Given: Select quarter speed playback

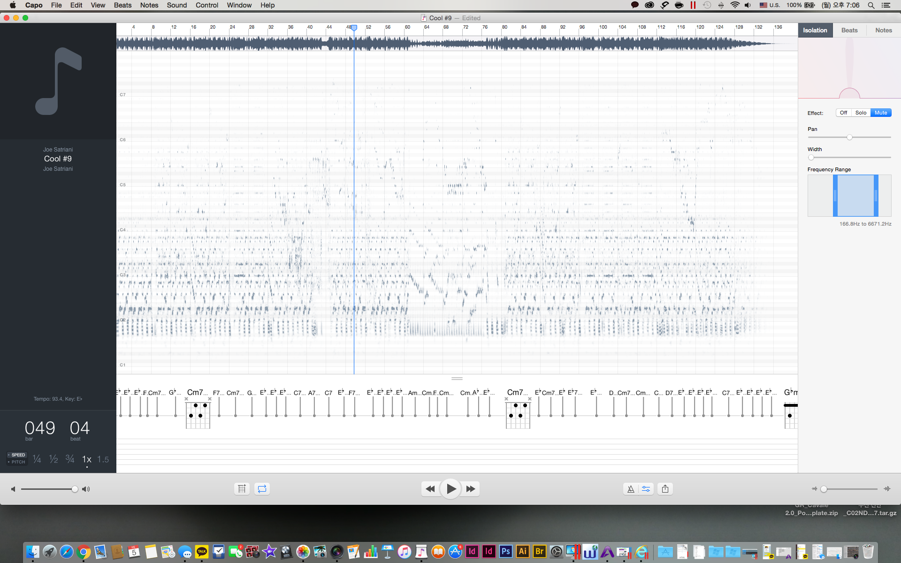Looking at the screenshot, I should (x=37, y=459).
